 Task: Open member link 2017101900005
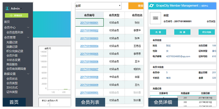[x=89, y=54]
